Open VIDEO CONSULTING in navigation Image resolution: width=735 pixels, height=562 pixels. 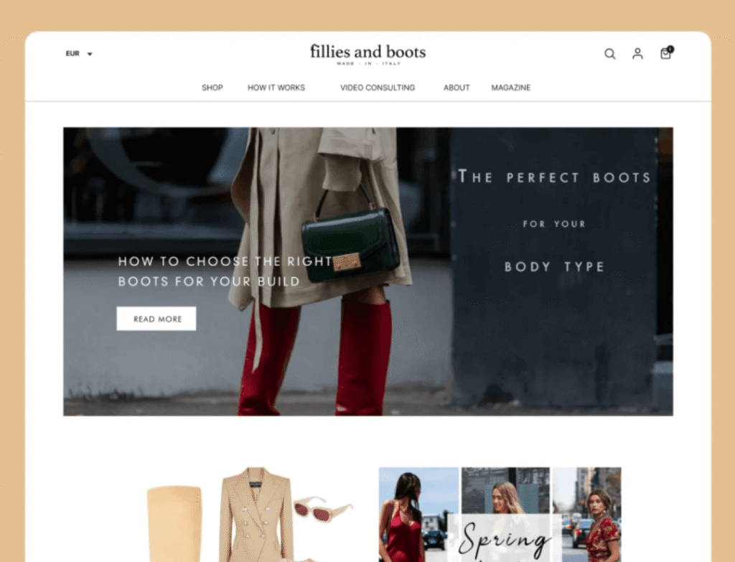pos(378,88)
